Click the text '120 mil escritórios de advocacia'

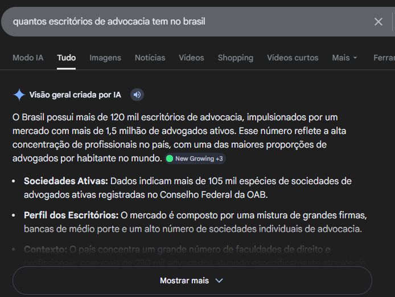pos(176,117)
